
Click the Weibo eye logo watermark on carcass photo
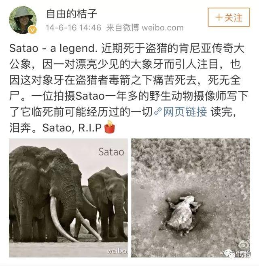244,245
